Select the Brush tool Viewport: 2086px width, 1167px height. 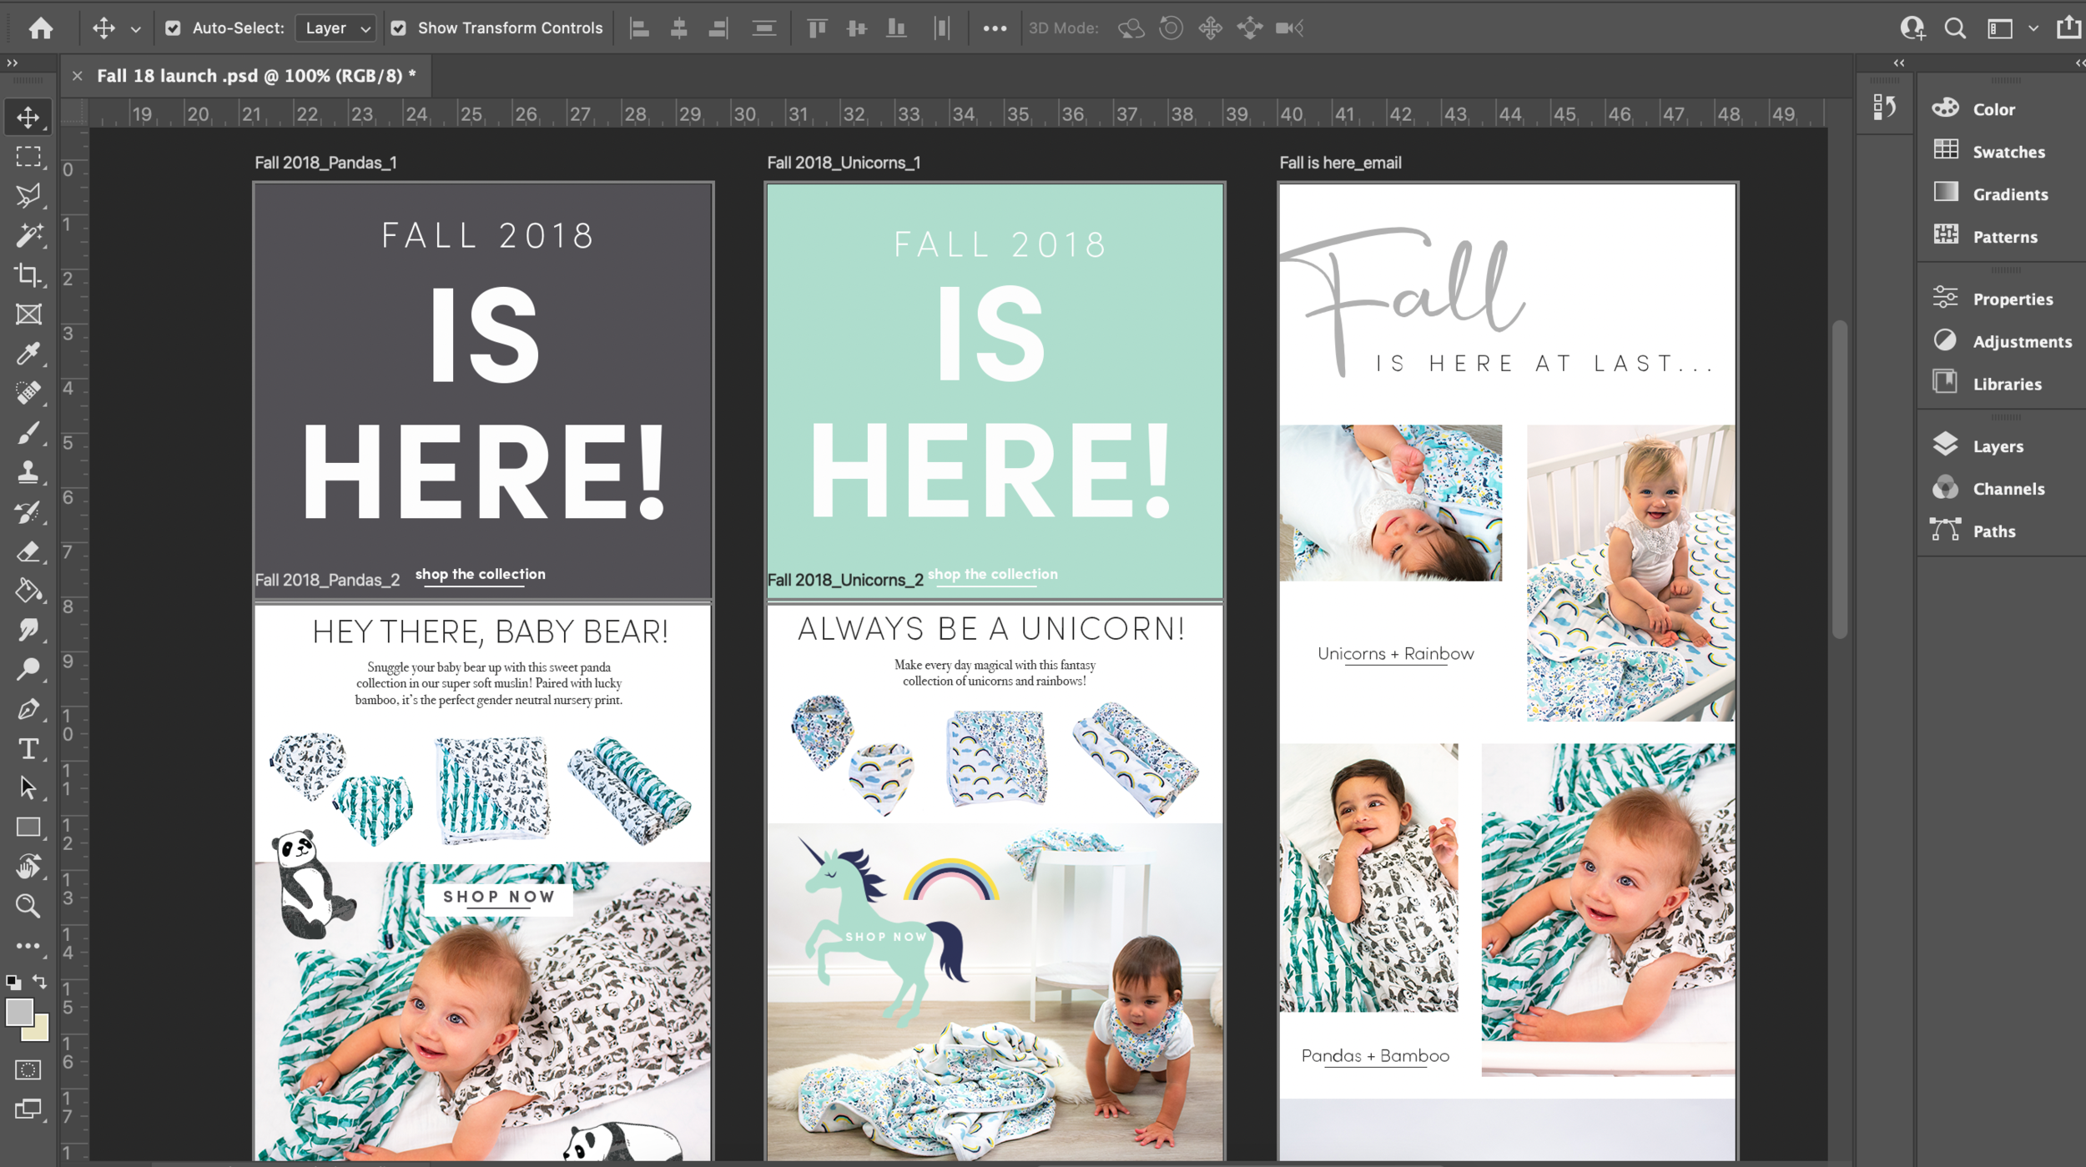[x=28, y=433]
